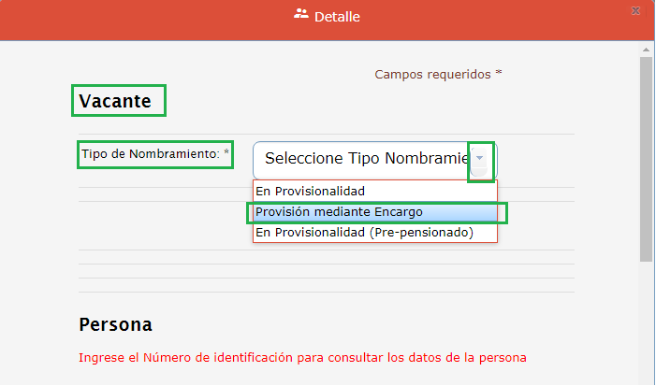The image size is (656, 386).
Task: Click the vertical scrollbar thumb
Action: pos(646,159)
